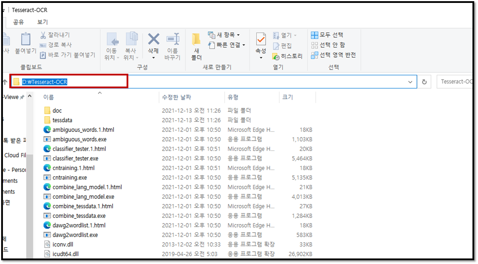The height and width of the screenshot is (264, 478).
Task: Click the Cloud Fil navigation pane item
Action: [x=15, y=155]
